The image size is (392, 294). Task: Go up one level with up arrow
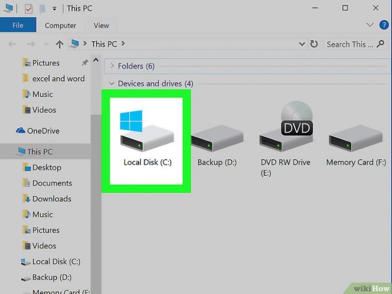tap(59, 44)
